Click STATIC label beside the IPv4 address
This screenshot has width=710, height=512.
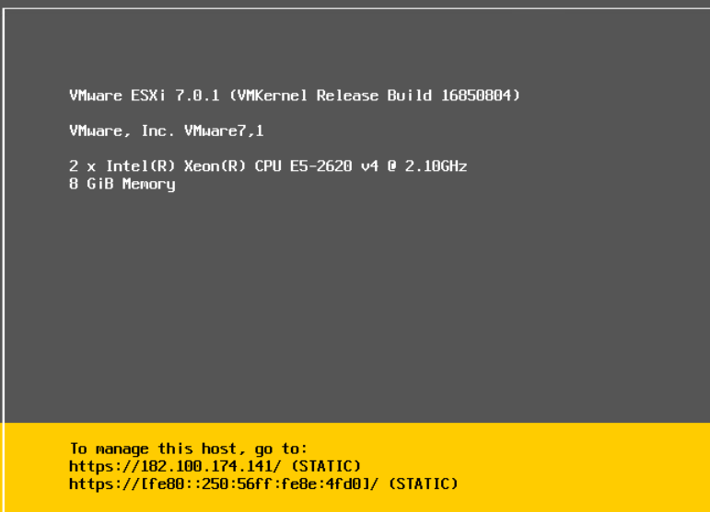click(x=326, y=466)
